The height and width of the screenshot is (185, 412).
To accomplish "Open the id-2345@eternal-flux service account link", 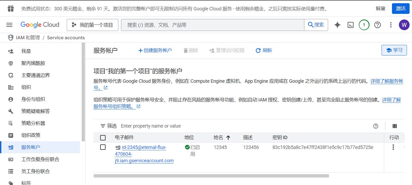I will pyautogui.click(x=144, y=154).
